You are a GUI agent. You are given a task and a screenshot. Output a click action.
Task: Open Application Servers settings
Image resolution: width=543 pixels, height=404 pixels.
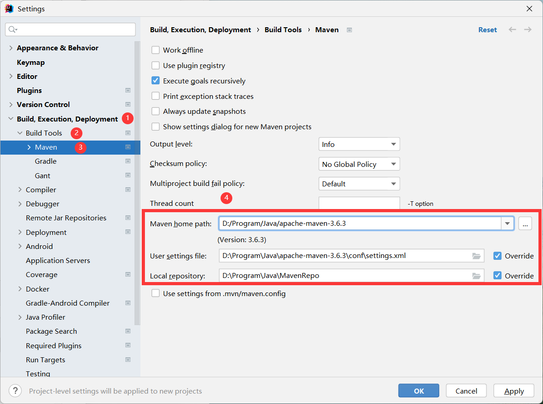58,260
